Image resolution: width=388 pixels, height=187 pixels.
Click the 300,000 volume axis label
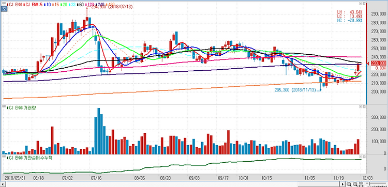378,117
